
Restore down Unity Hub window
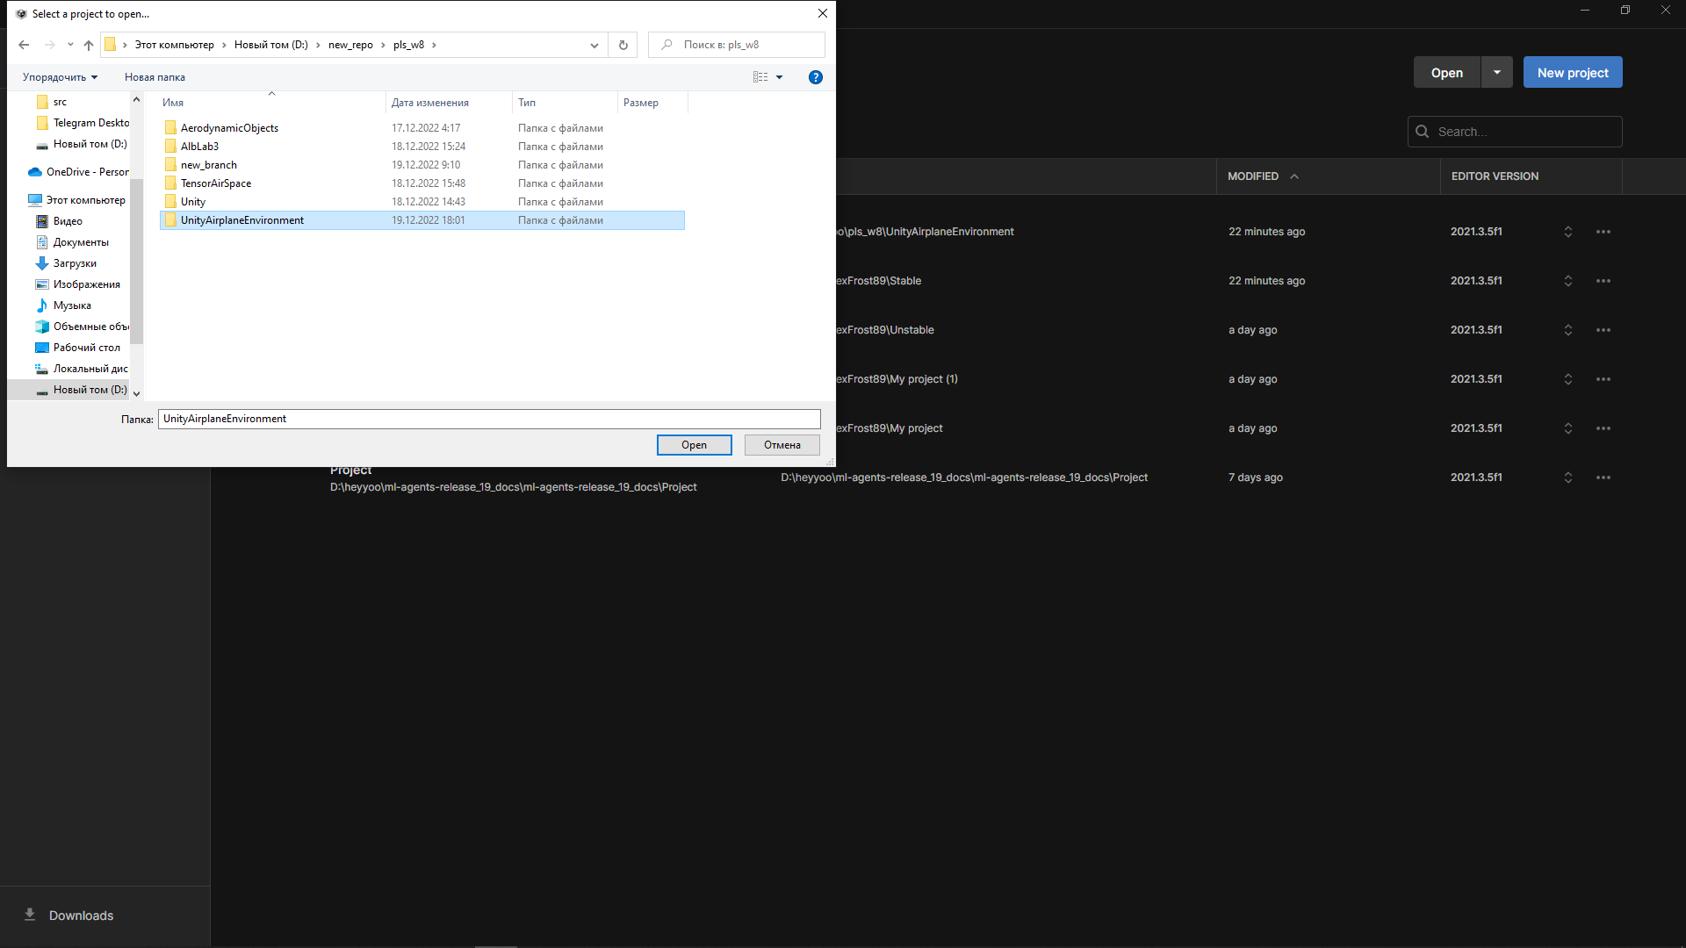click(x=1625, y=11)
